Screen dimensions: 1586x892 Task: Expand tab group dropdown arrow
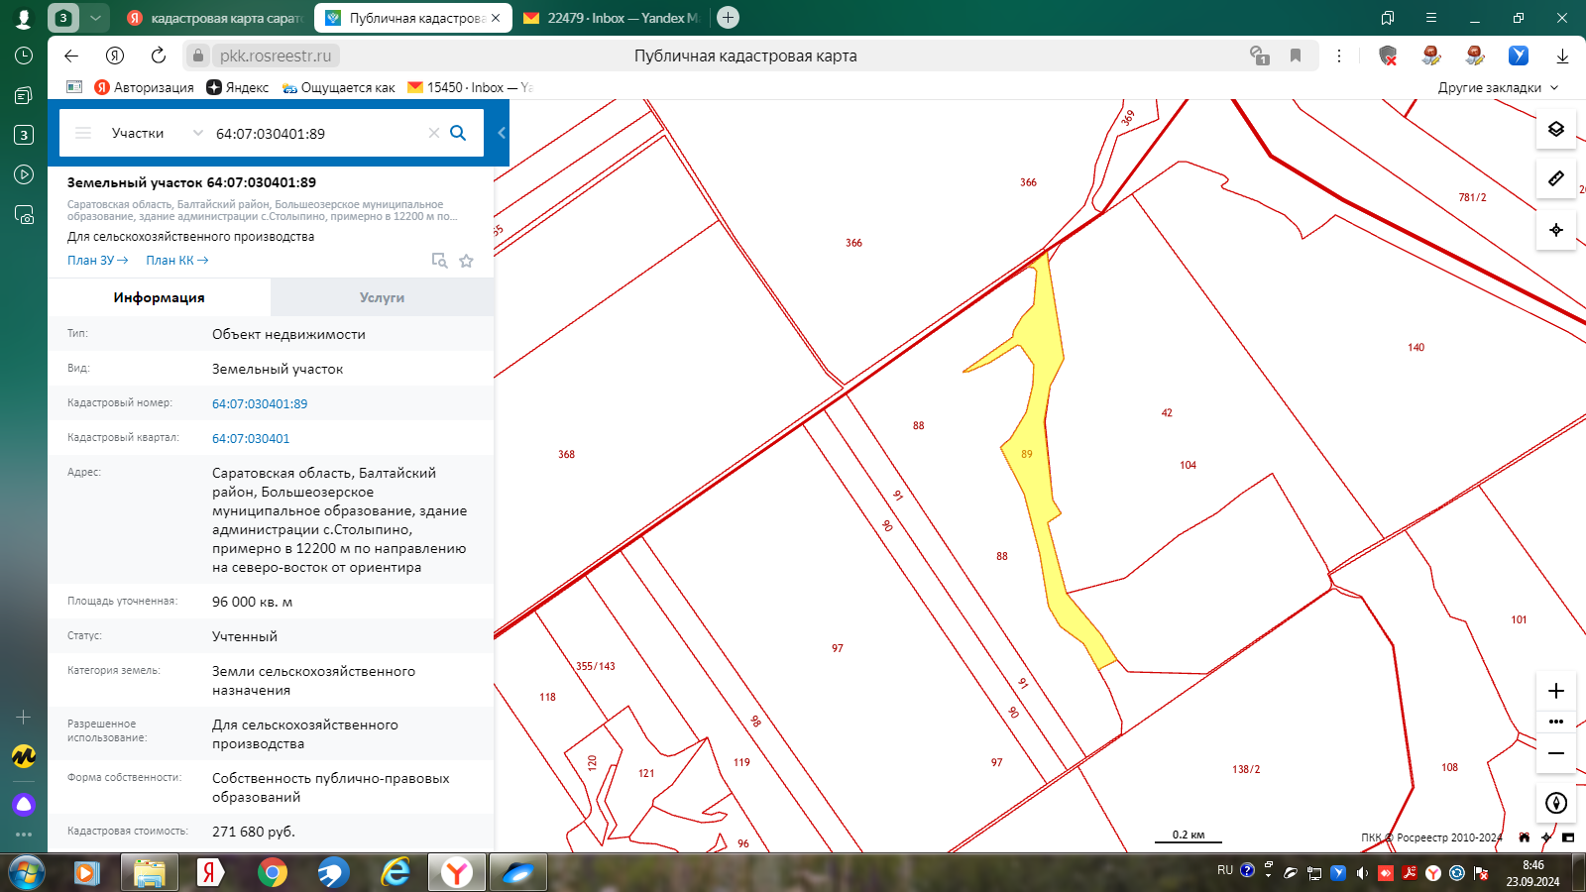click(95, 18)
